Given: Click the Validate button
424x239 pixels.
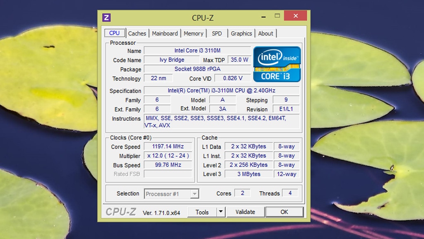Looking at the screenshot, I should [245, 212].
